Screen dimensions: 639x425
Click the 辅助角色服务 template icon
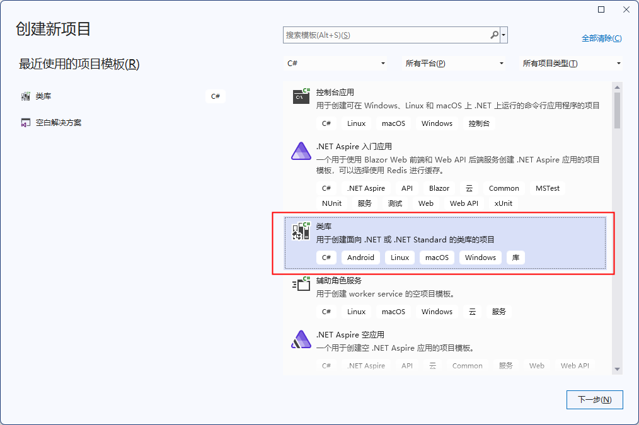point(301,284)
